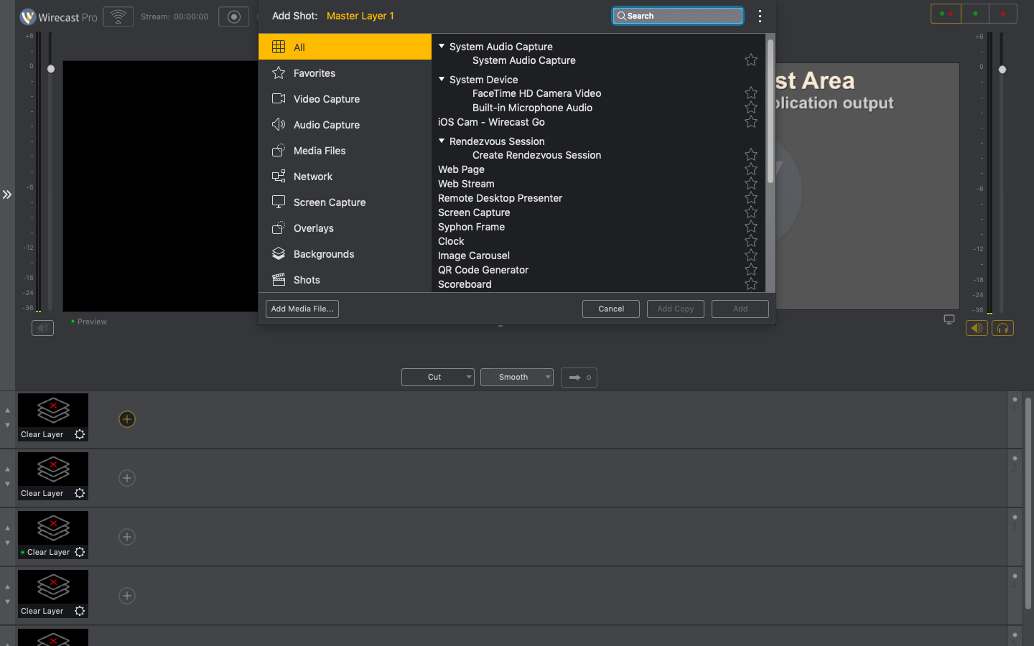Toggle the live output speaker button
The image size is (1034, 646).
(x=977, y=328)
